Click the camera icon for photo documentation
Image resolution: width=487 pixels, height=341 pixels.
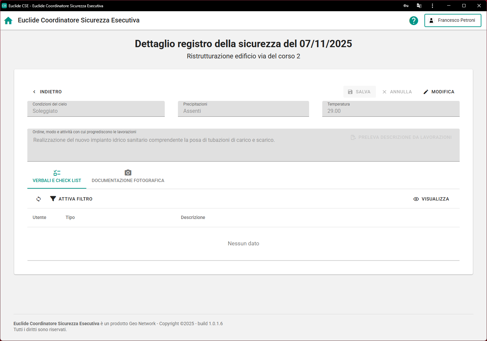[128, 172]
